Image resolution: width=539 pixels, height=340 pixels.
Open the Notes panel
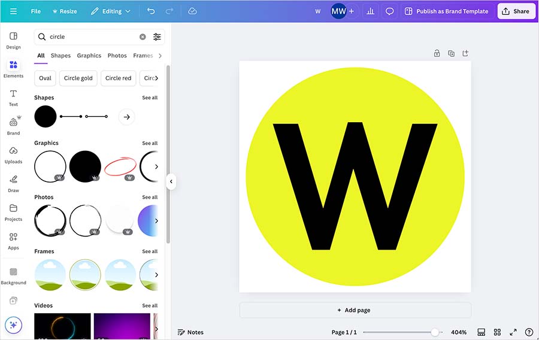click(x=190, y=332)
